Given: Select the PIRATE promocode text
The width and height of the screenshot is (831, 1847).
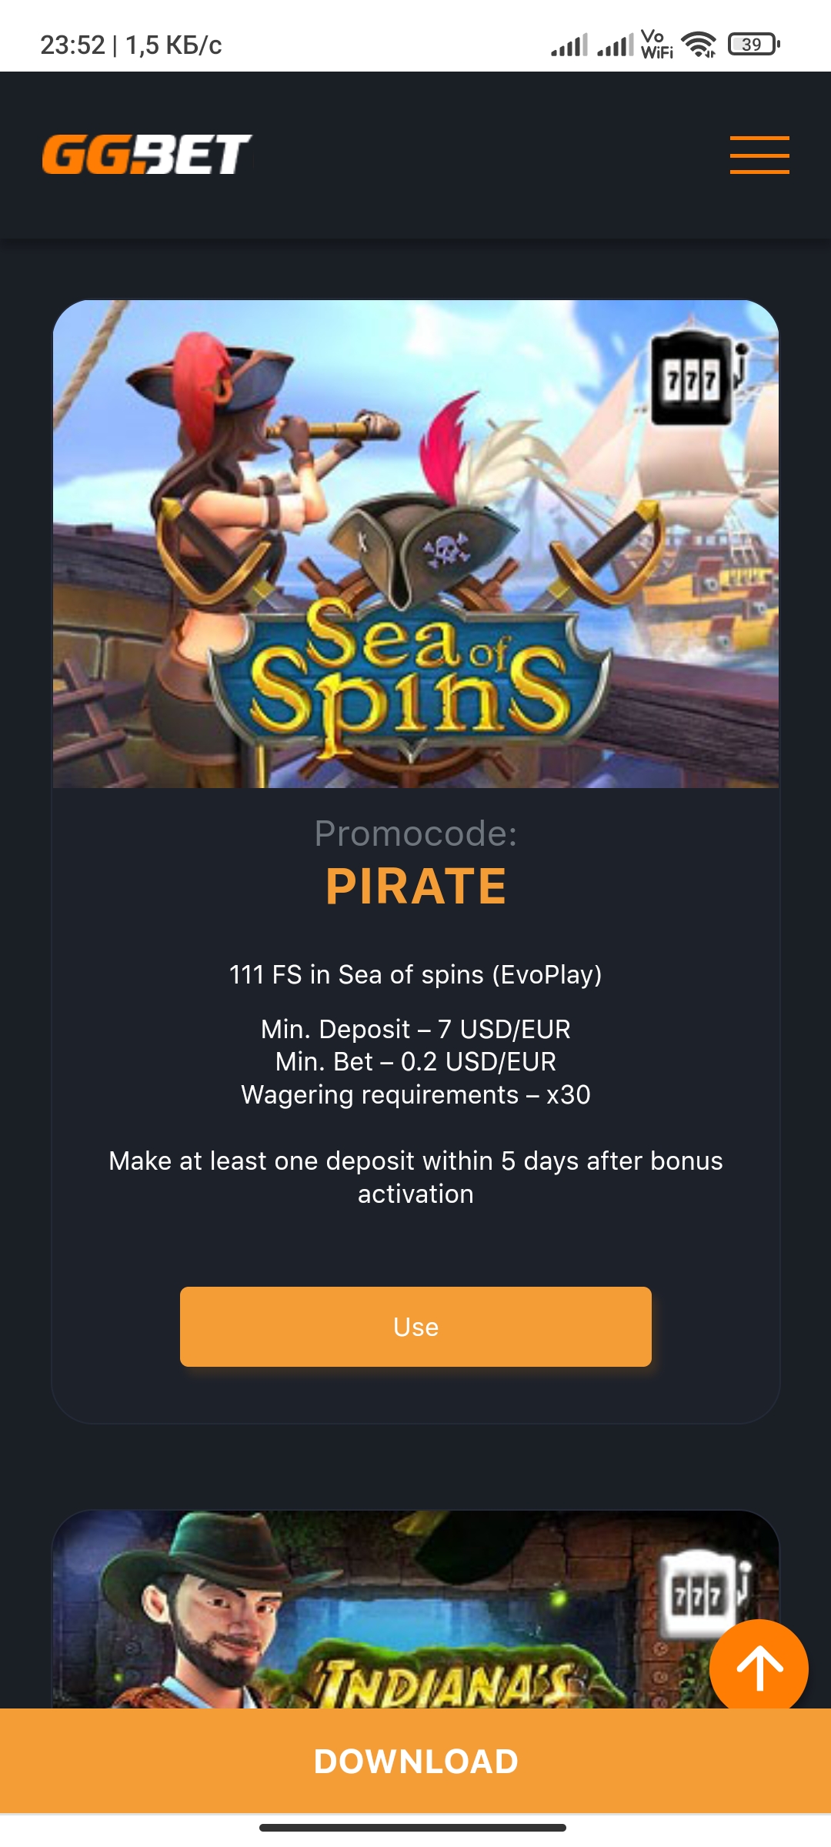Looking at the screenshot, I should pos(415,886).
